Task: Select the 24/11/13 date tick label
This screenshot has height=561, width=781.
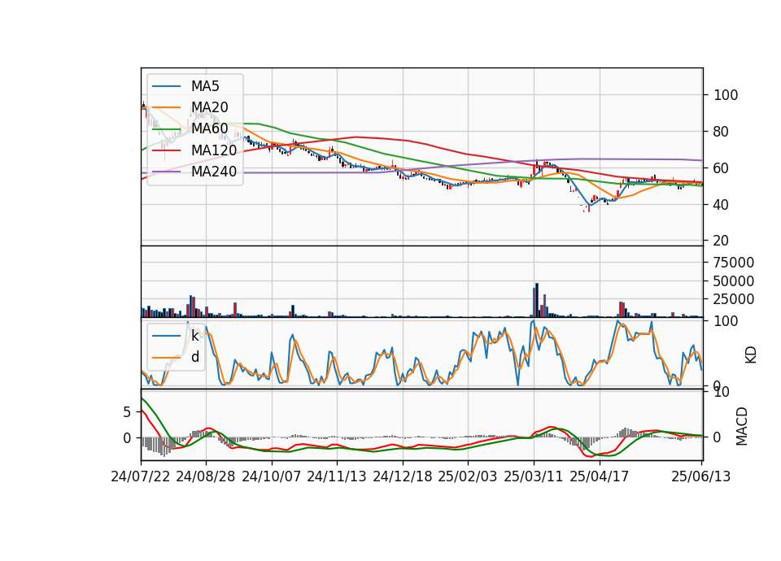Action: tap(337, 476)
